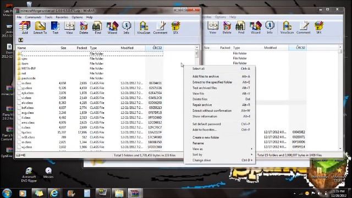Click the Comment icon in front window toolbar
This screenshot has width=352, height=198.
(x=160, y=28)
